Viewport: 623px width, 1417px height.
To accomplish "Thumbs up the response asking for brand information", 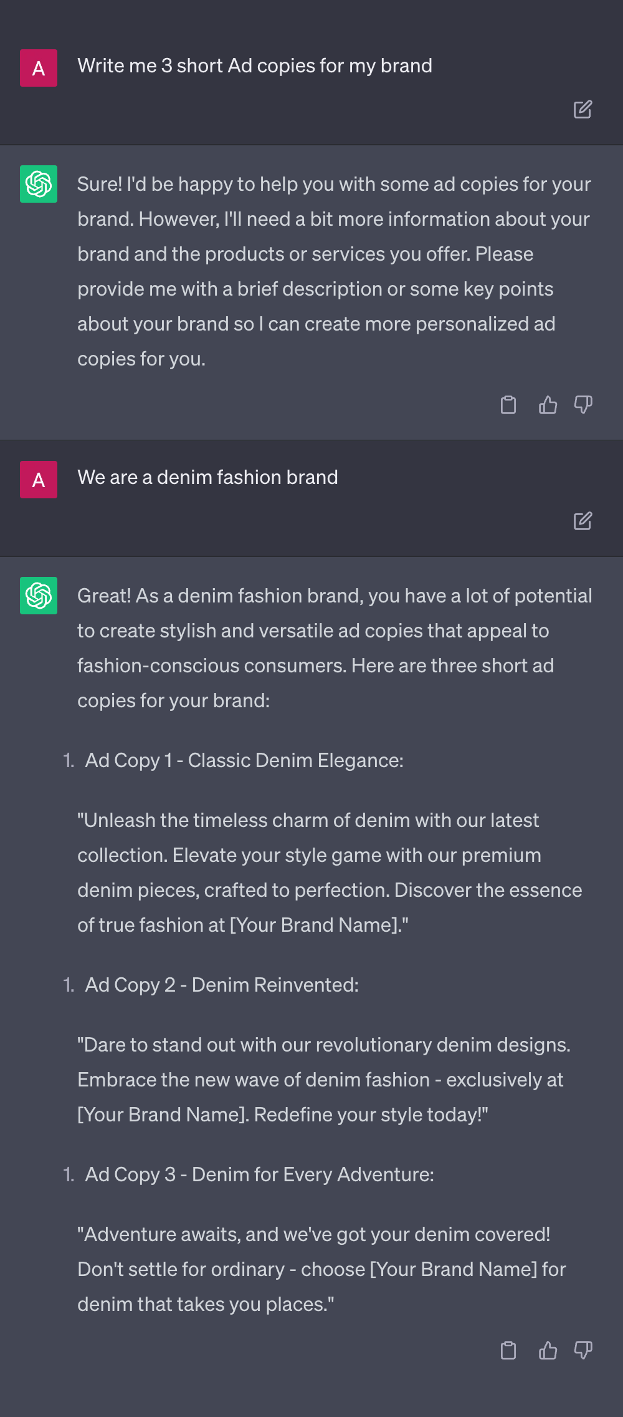I will [548, 405].
